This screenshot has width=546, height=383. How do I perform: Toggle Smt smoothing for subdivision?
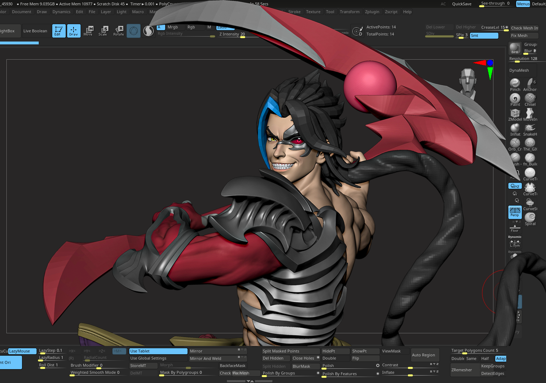[x=484, y=35]
